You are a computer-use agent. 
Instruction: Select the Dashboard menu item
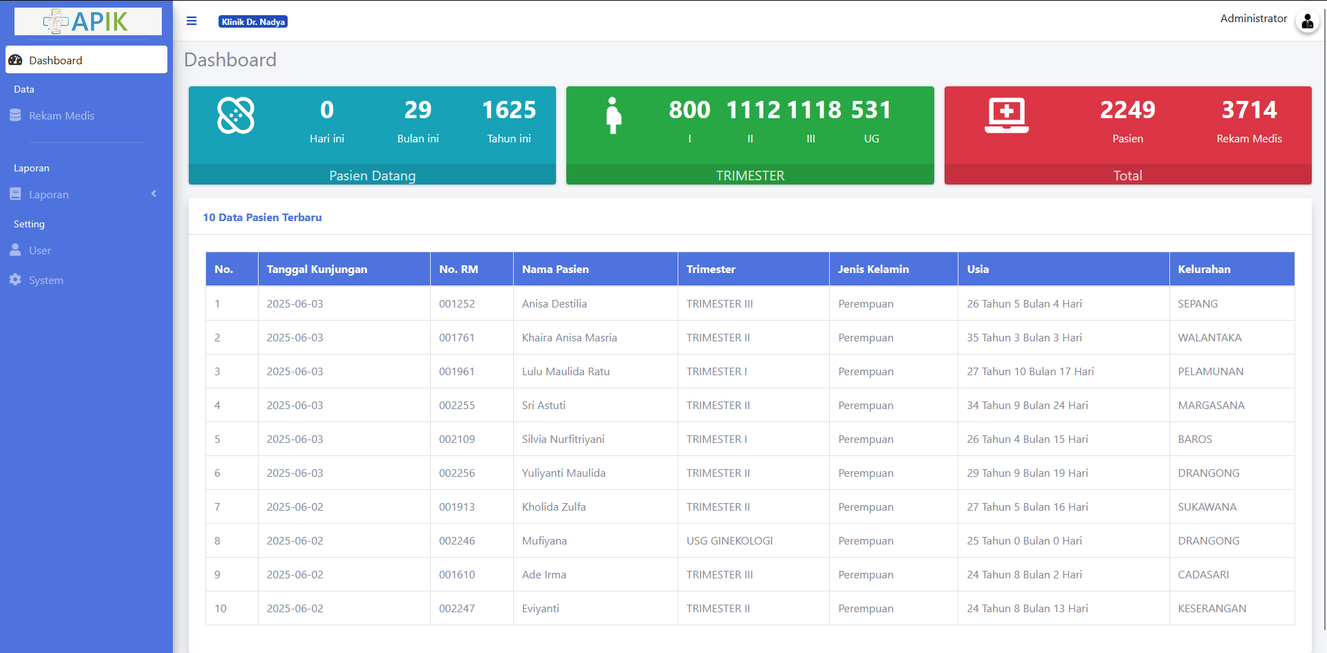click(x=56, y=61)
